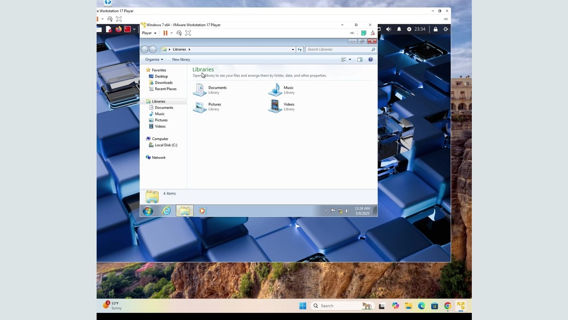
Task: Open Google Chrome from the Windows 11 taskbar
Action: (x=448, y=306)
